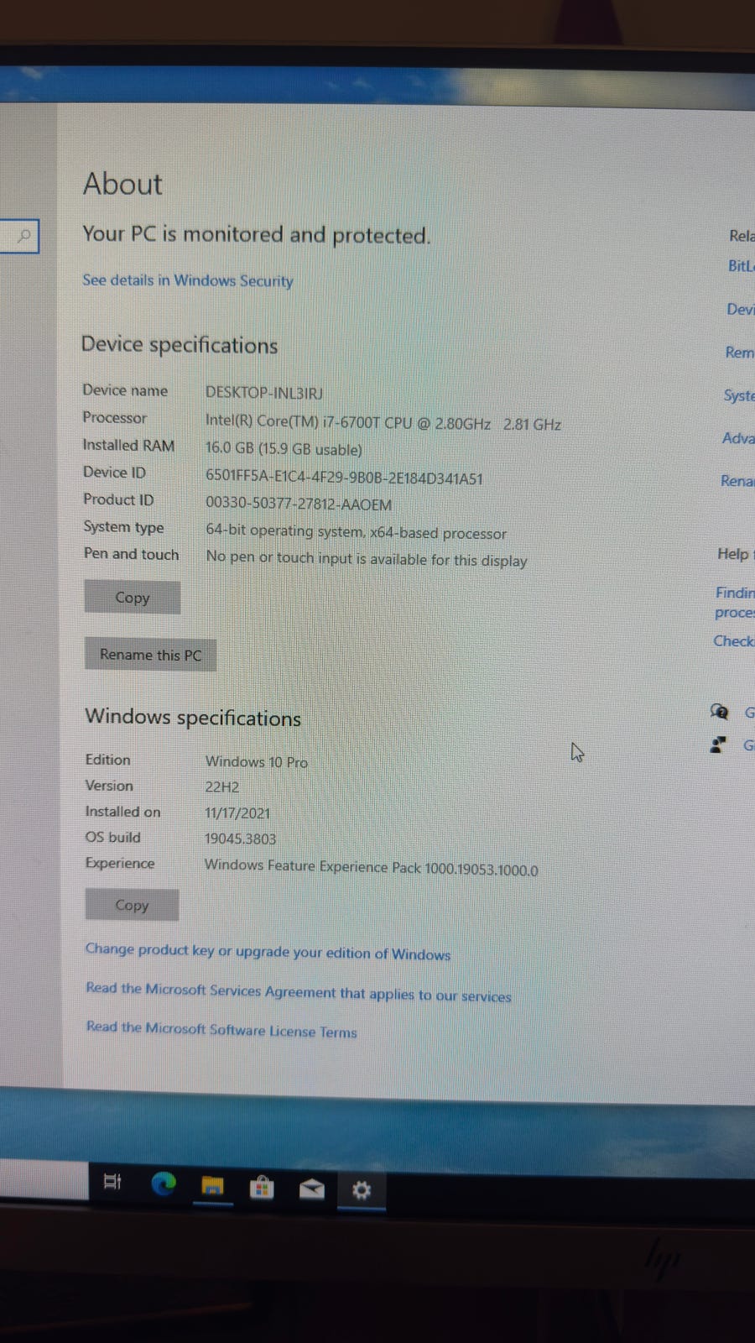Click the Settings gear taskbar icon
755x1343 pixels.
362,1190
